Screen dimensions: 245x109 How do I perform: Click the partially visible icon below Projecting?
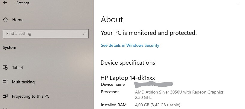coord(5,108)
